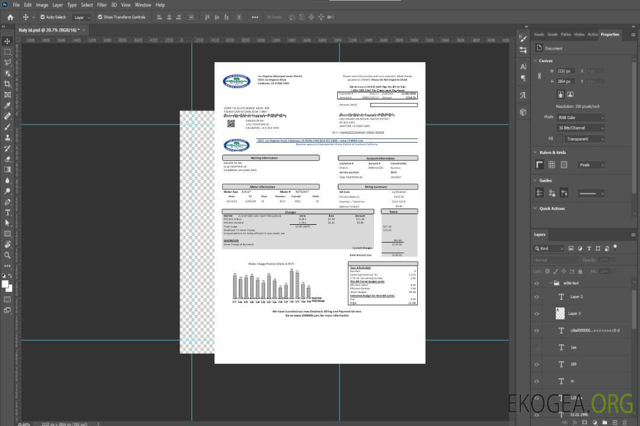
Task: Select the Object Selection tool
Action: [7, 73]
